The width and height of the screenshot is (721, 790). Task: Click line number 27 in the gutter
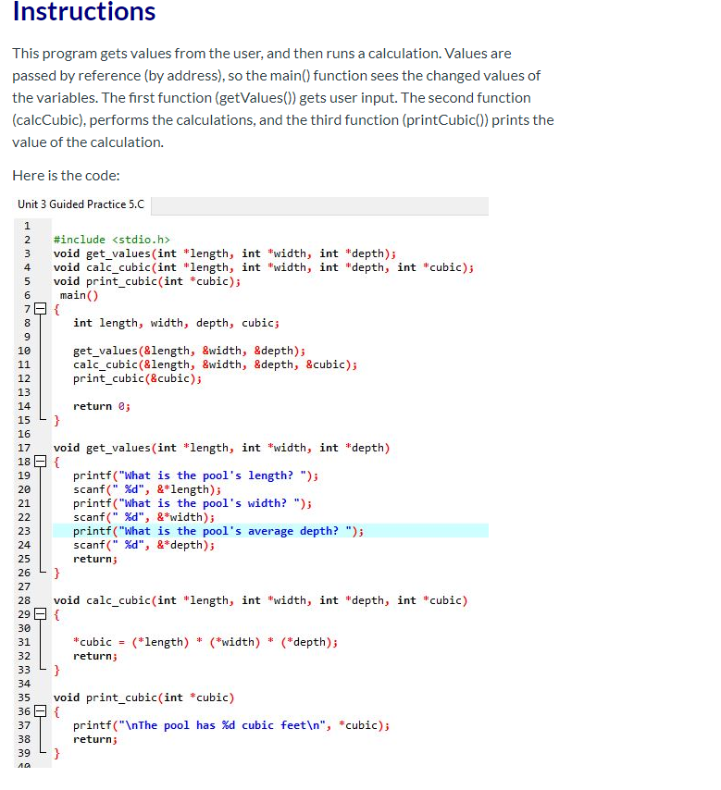24,586
